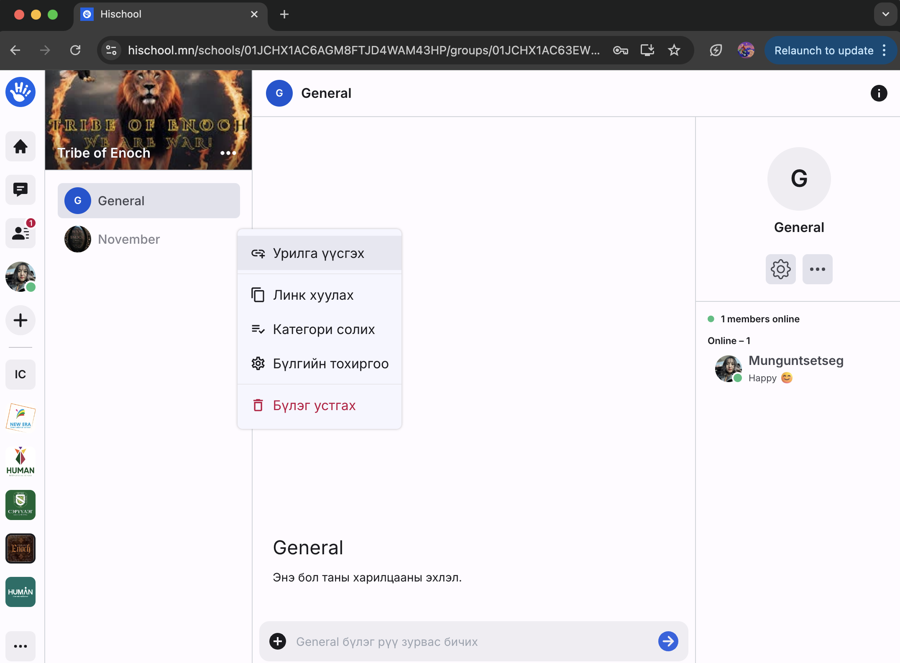Click Relaunch to update button
900x663 pixels.
point(823,51)
